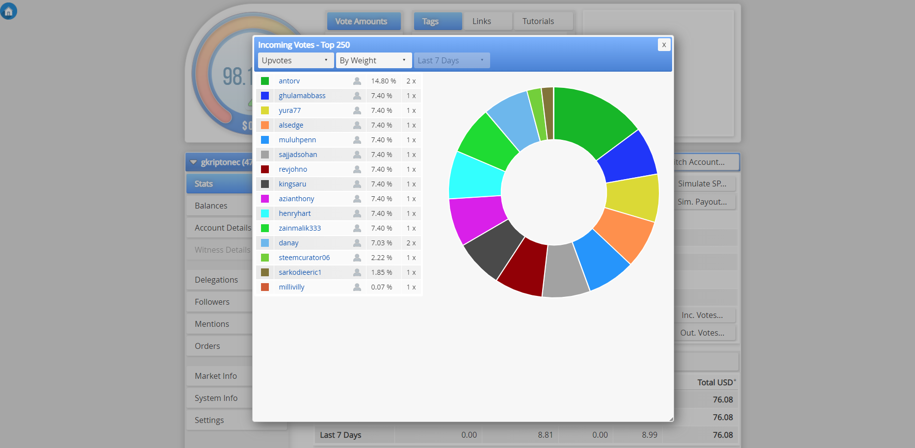Click the user icon beside kingsaru
This screenshot has height=448, width=915.
coord(357,184)
